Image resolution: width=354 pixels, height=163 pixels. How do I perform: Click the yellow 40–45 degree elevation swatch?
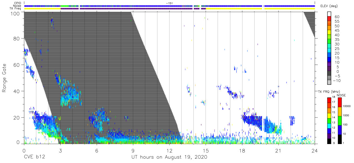point(329,33)
